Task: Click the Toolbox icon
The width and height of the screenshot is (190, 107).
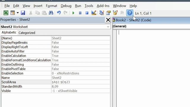Action: (x=122, y=13)
